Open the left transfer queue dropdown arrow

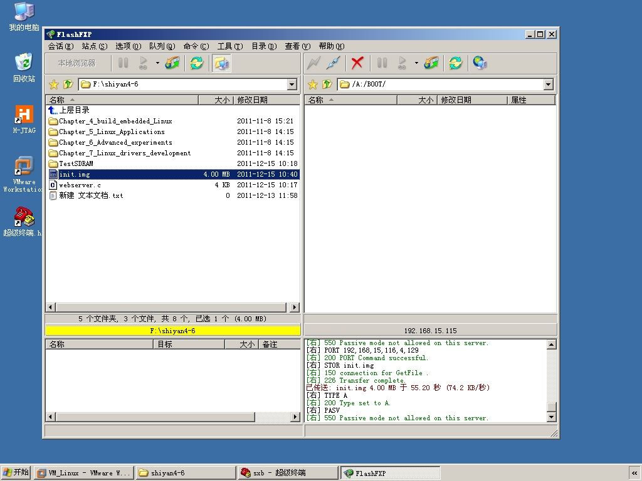(157, 63)
